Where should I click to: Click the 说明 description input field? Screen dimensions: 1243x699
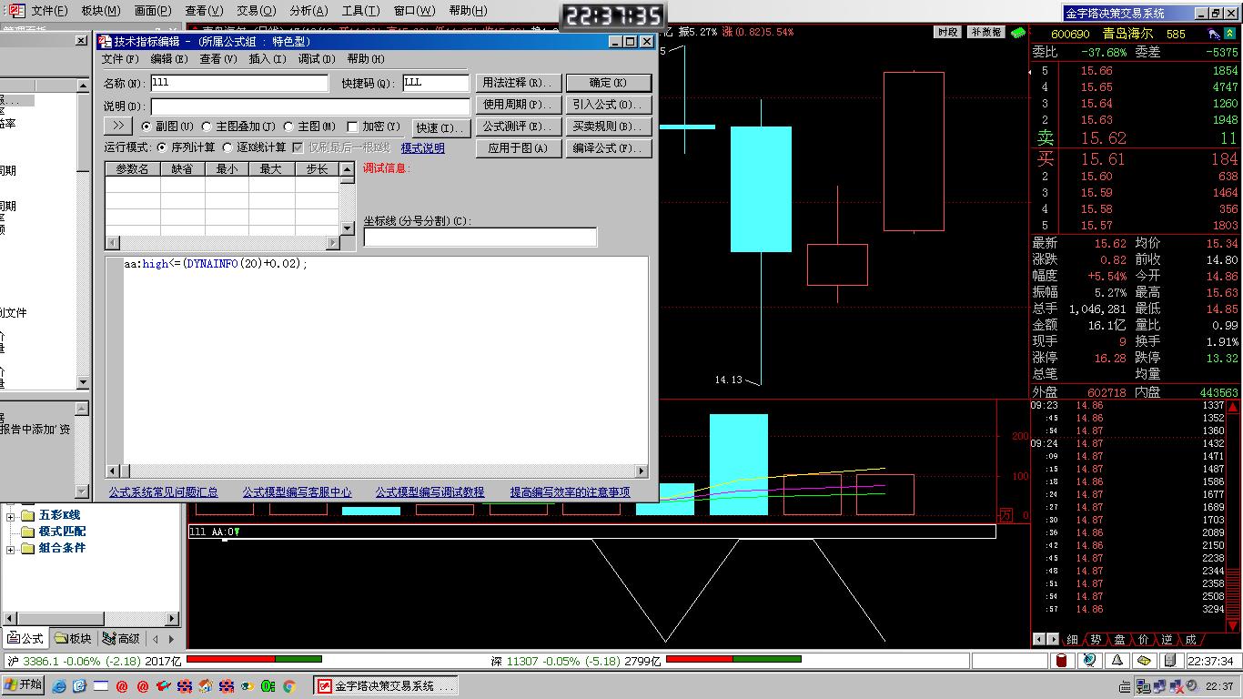coord(310,106)
